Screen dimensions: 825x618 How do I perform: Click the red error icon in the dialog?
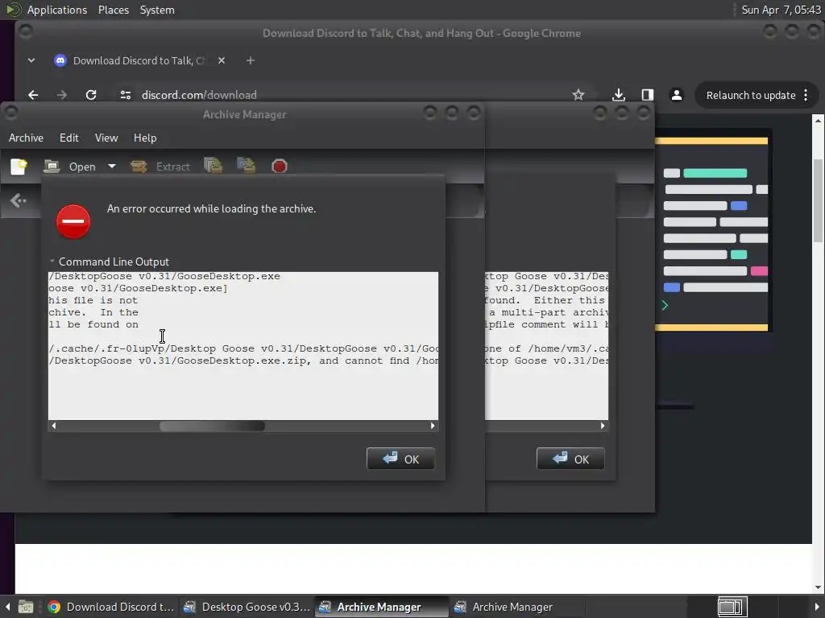click(73, 221)
